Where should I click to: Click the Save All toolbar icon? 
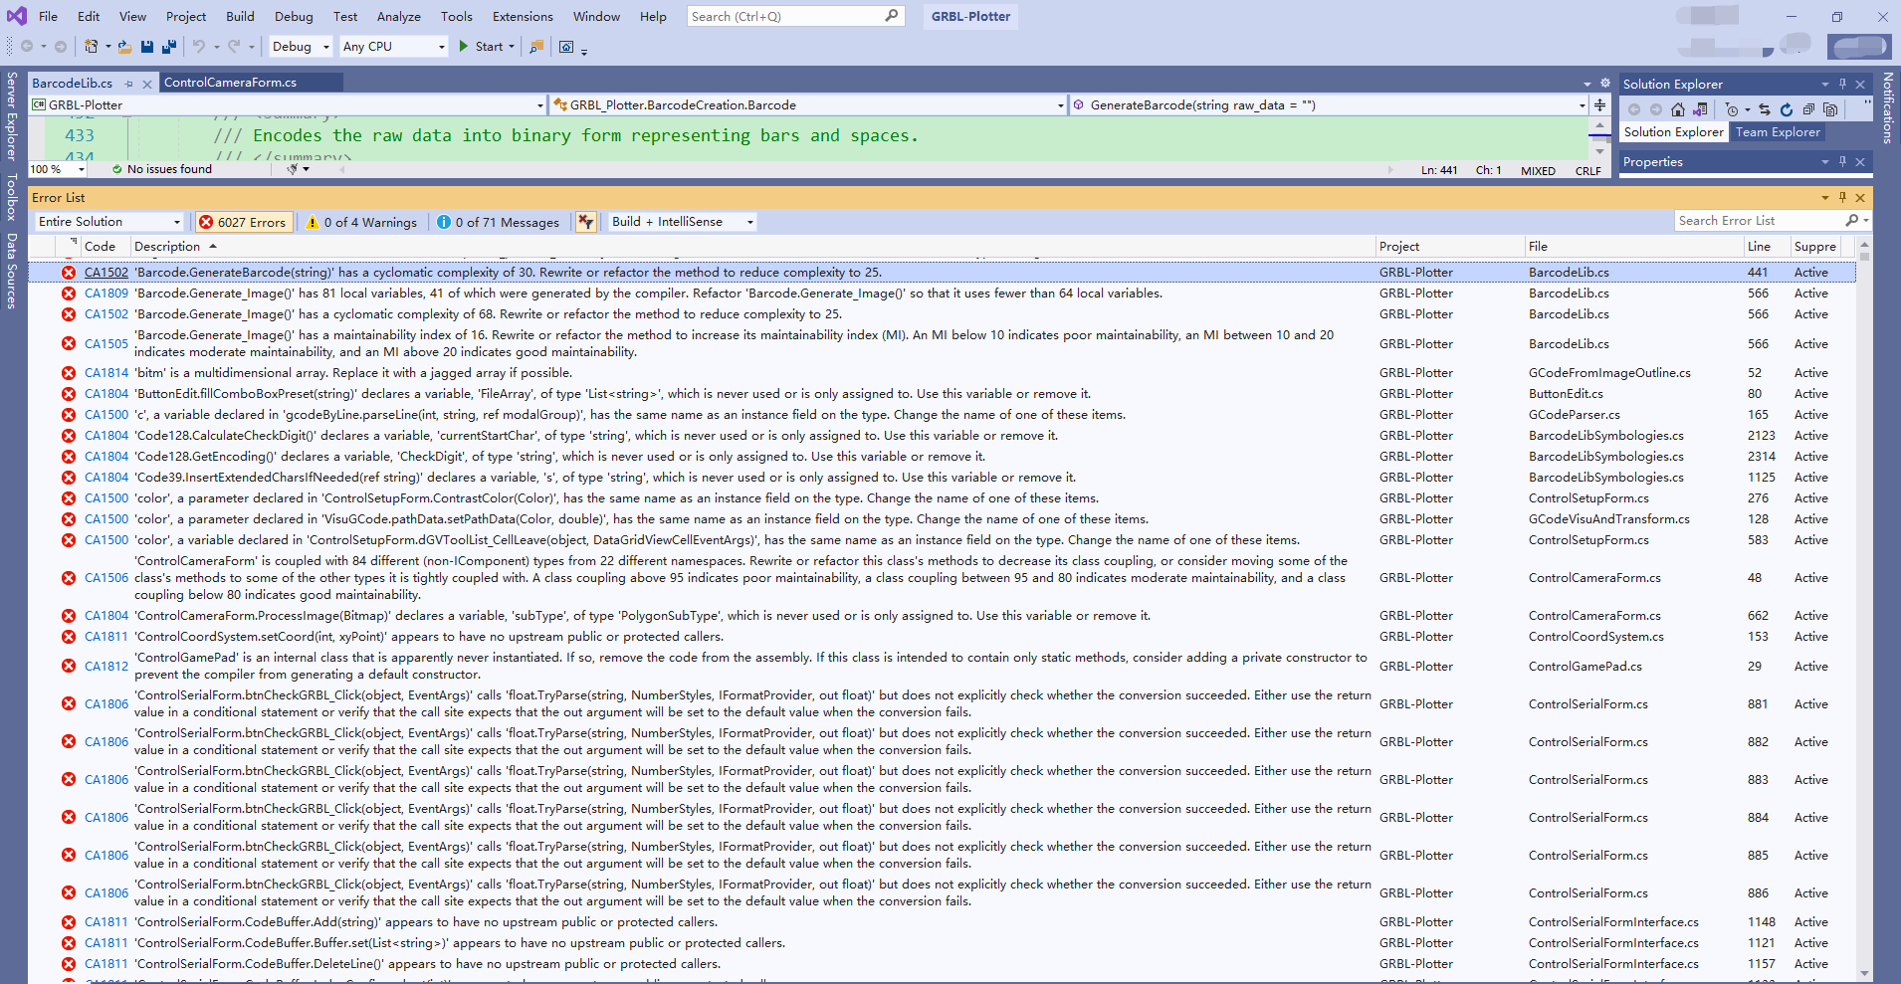click(168, 47)
